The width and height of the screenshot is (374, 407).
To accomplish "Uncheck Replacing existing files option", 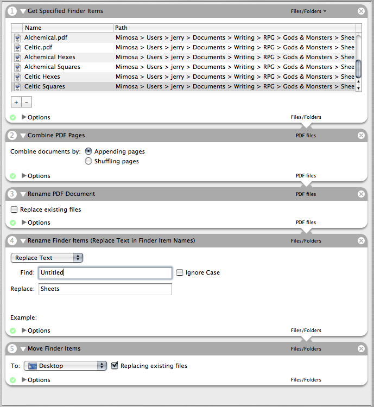I will [x=115, y=366].
